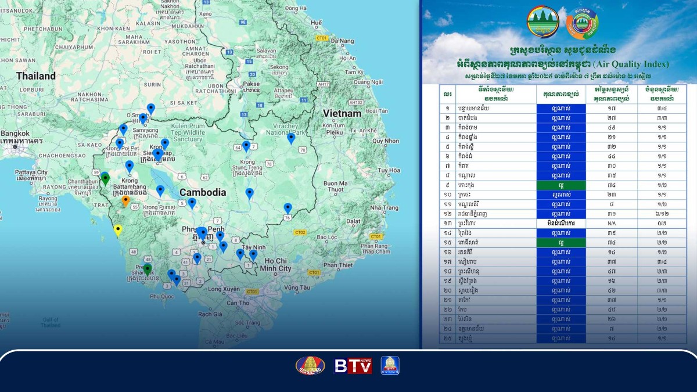Image resolution: width=697 pixels, height=392 pixels.
Task: Click the round emblem left of BTV logo
Action: pyautogui.click(x=310, y=365)
